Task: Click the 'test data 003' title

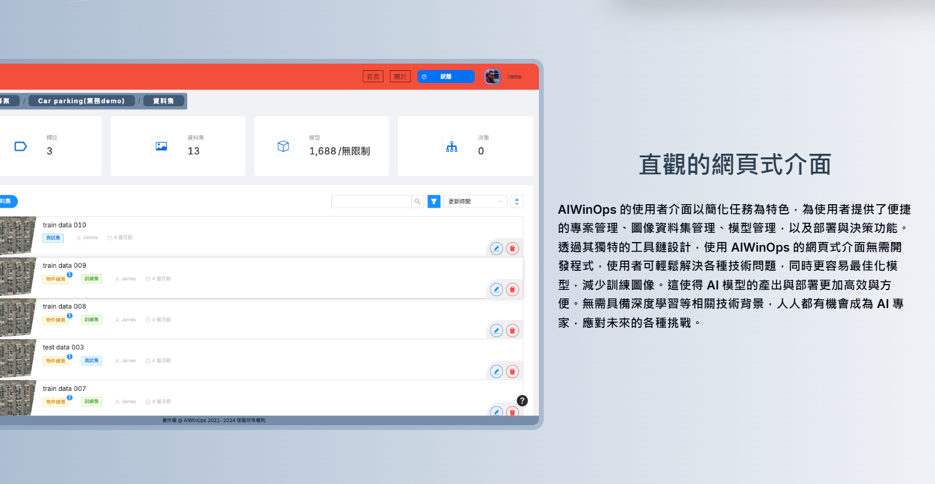Action: (x=63, y=347)
